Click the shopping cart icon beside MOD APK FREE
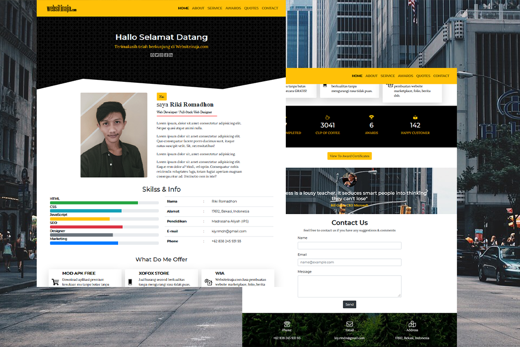This screenshot has width=520, height=347. 56,282
